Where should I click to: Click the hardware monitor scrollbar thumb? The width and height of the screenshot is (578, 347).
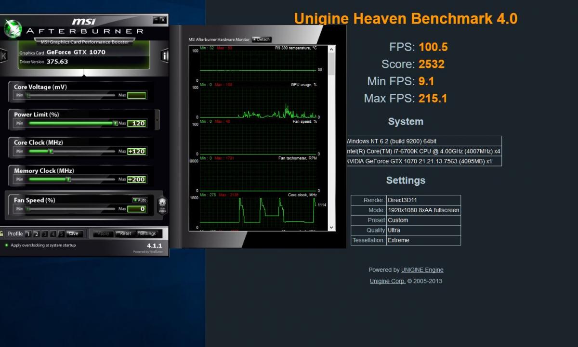click(x=331, y=64)
